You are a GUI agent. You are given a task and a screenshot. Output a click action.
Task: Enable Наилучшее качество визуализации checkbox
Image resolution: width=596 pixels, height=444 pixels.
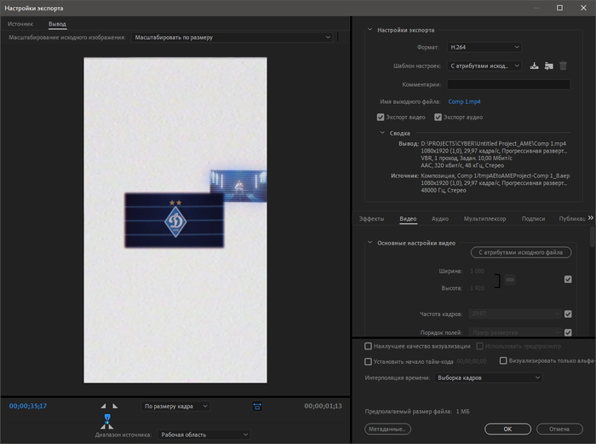pos(368,346)
